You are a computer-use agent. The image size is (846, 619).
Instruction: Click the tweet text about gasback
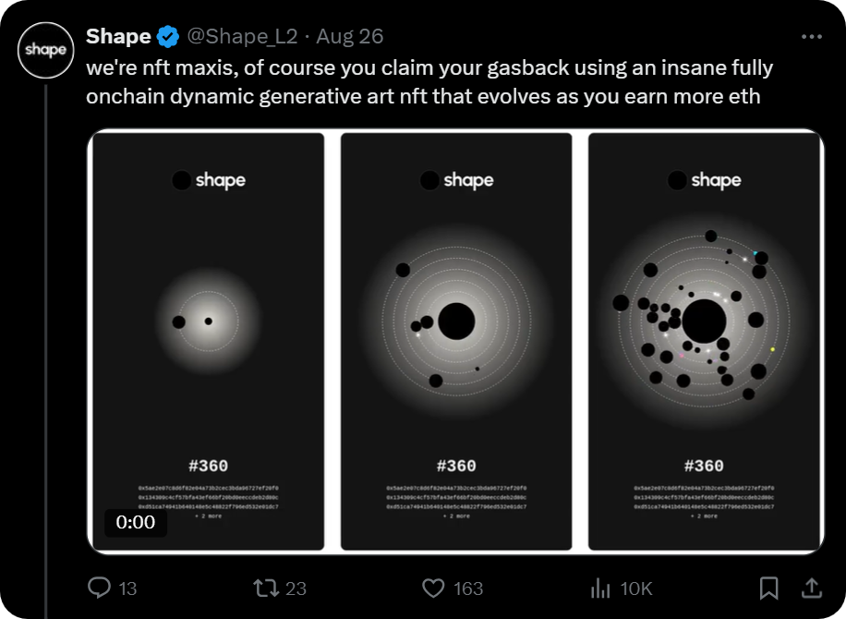(x=429, y=82)
